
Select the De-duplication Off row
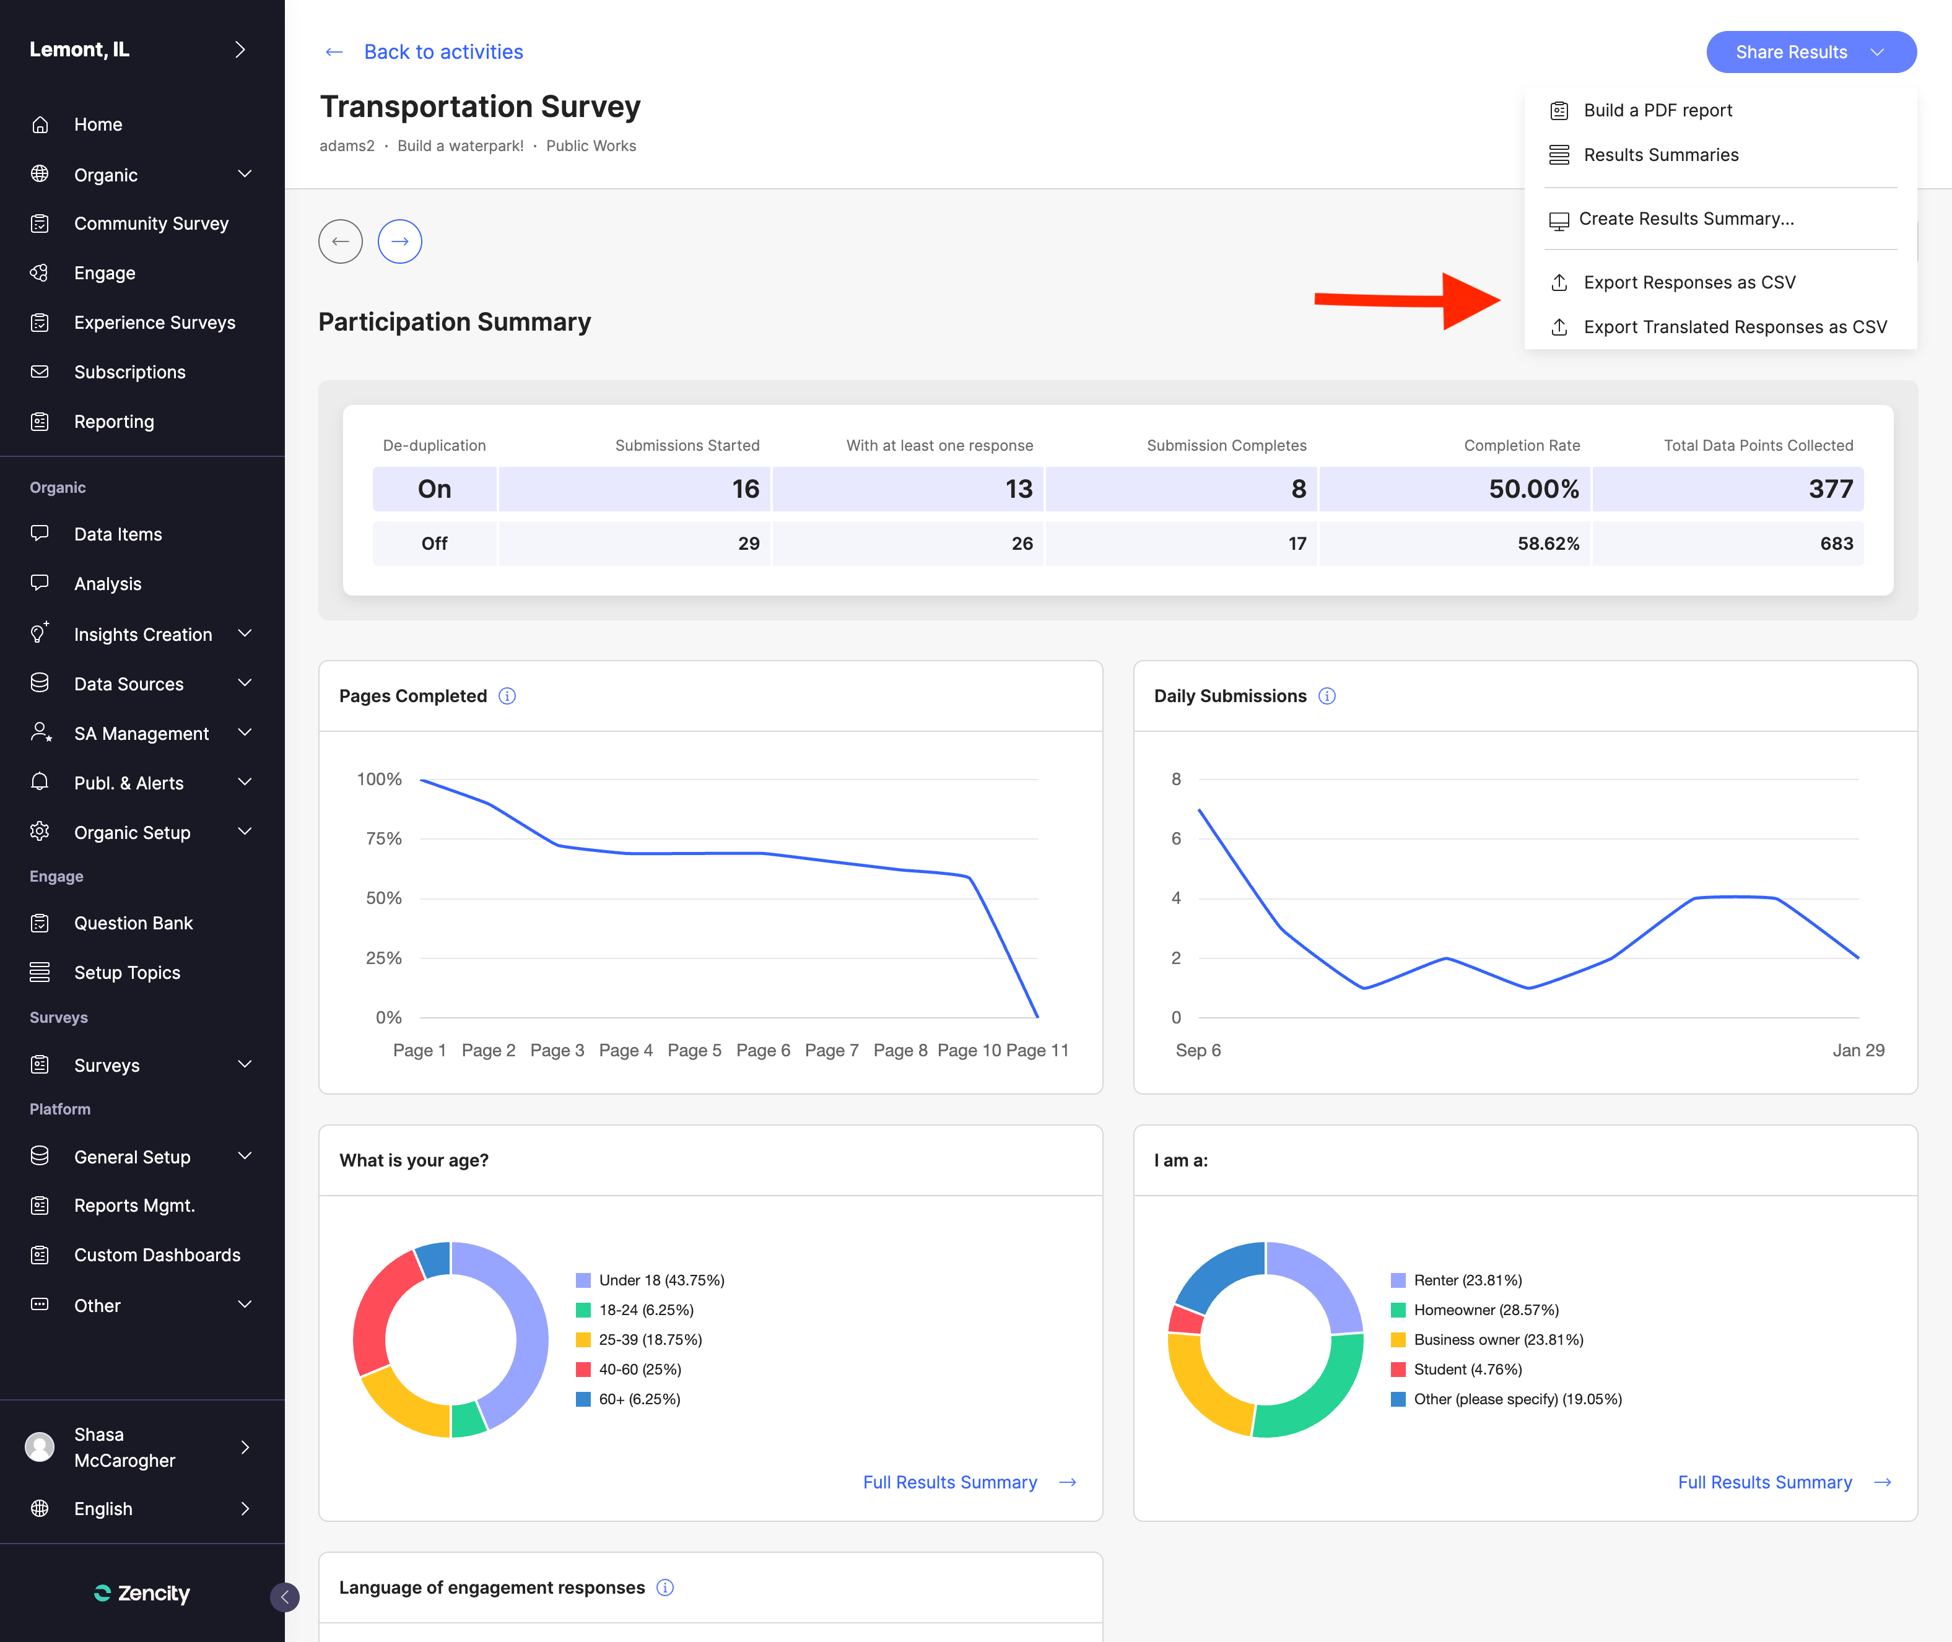[x=434, y=544]
